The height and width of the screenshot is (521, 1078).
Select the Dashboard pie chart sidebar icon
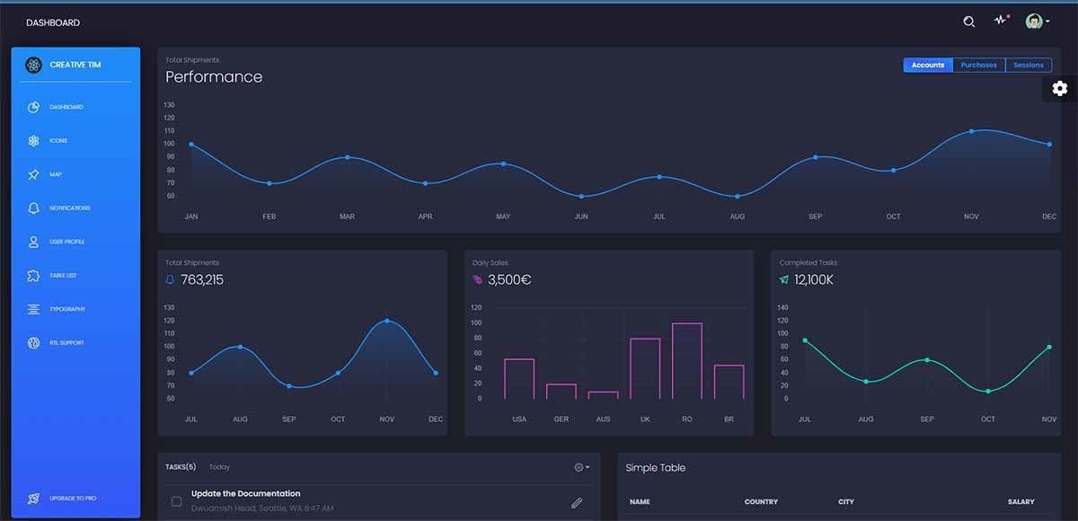click(33, 107)
